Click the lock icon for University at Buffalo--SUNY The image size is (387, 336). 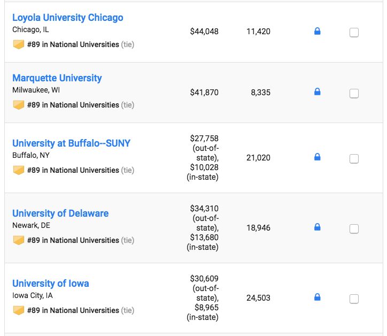click(317, 157)
